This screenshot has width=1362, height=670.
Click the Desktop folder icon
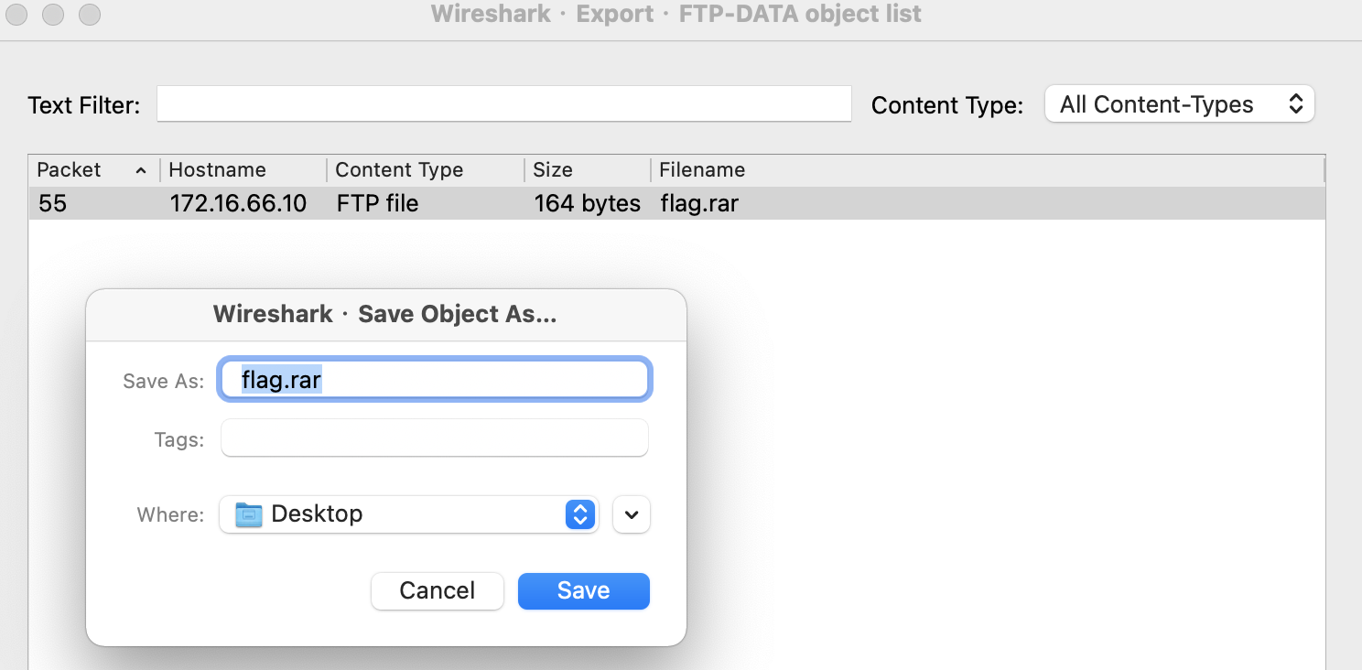click(249, 514)
